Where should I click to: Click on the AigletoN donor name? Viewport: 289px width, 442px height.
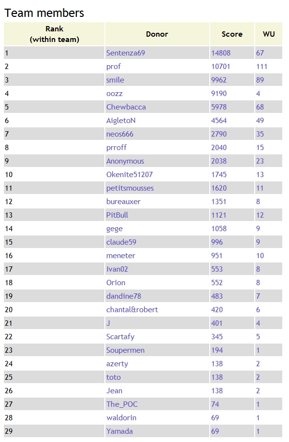121,121
